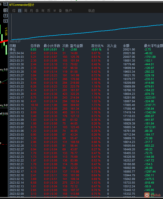Click balance value 20021.86 in 持仓 row
163x199 pixels.
[129, 49]
